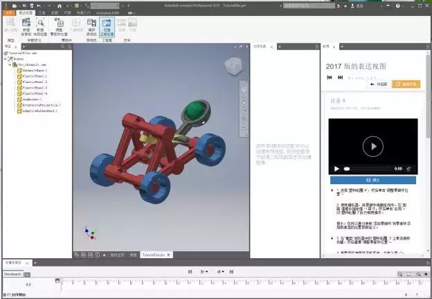Mute the tutorial video using the speaker icon

409,169
